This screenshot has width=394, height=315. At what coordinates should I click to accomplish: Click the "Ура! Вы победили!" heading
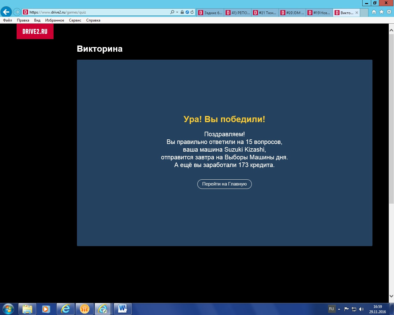click(x=224, y=119)
